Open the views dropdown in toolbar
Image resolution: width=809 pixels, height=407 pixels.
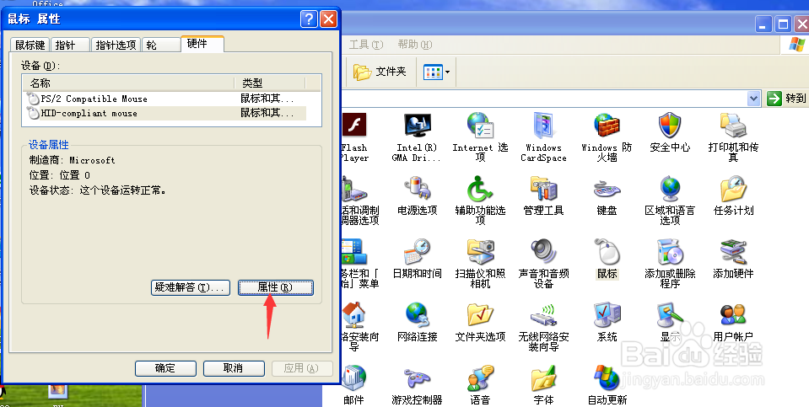[x=436, y=72]
